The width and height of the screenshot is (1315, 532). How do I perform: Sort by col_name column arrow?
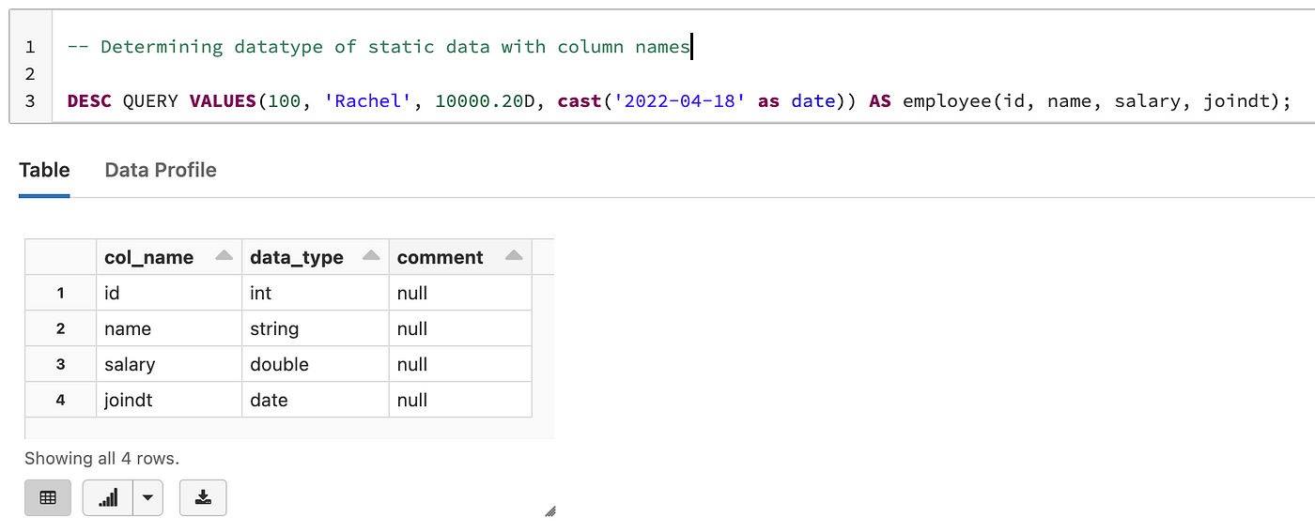pyautogui.click(x=224, y=256)
